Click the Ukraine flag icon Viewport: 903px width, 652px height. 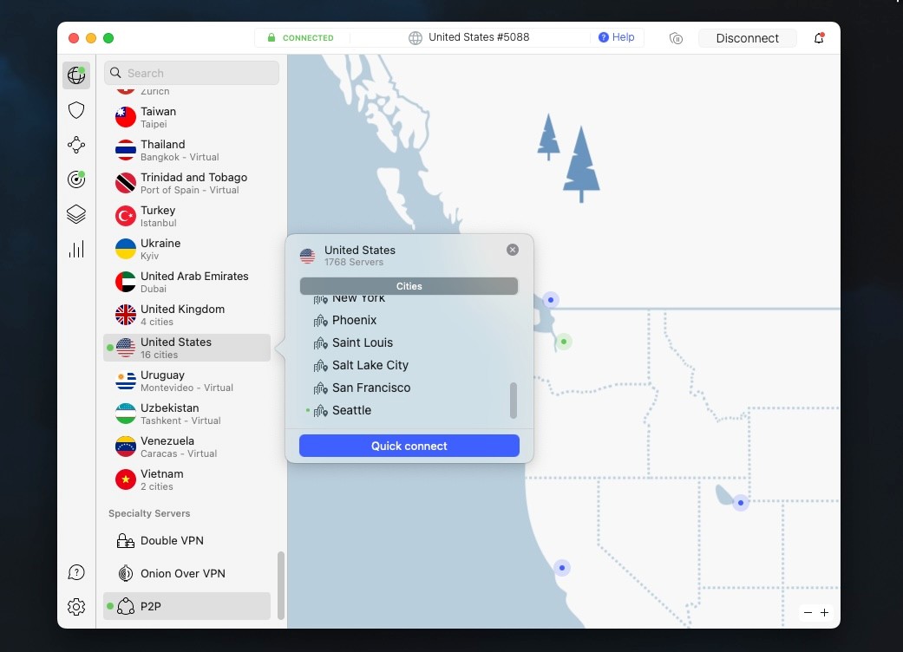tap(126, 249)
